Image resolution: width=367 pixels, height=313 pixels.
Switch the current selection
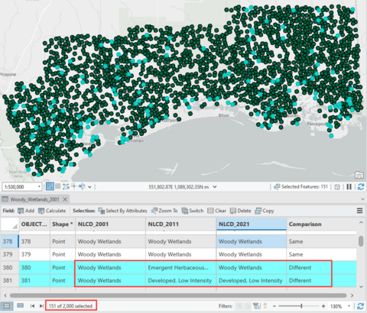[x=193, y=211]
